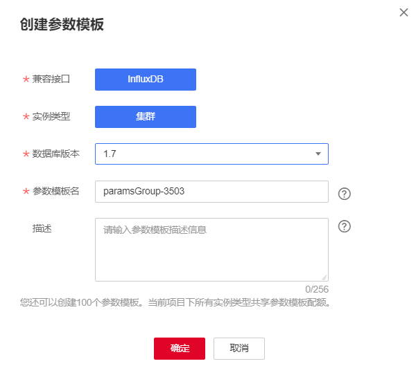Click the 参数模板名 field label
The height and width of the screenshot is (368, 416).
pos(55,191)
